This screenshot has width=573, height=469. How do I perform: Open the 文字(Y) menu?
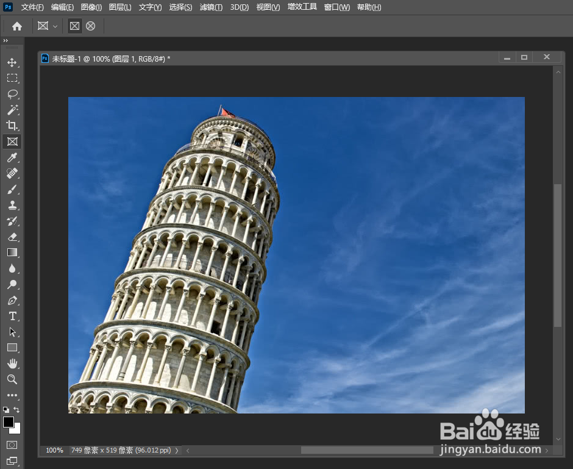(150, 7)
